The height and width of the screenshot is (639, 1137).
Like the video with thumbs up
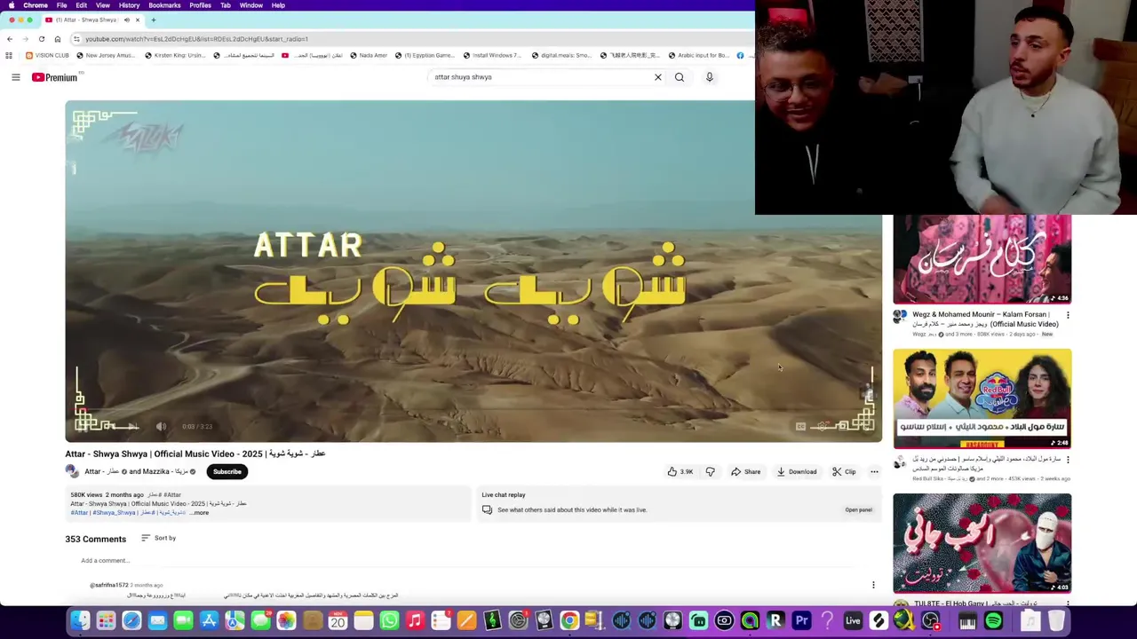[x=680, y=472]
